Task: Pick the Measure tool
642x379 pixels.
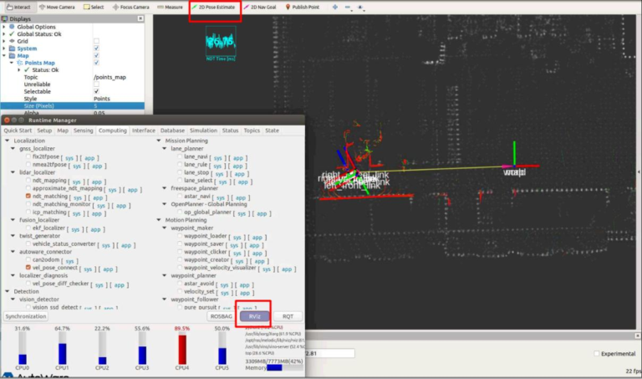Action: coord(171,7)
